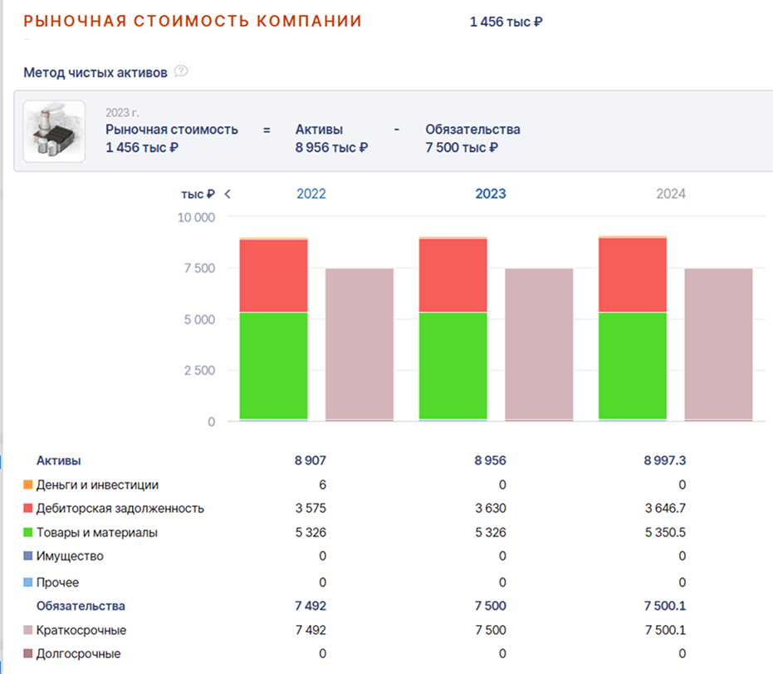Click the 8 956 assets total in the table

point(491,461)
